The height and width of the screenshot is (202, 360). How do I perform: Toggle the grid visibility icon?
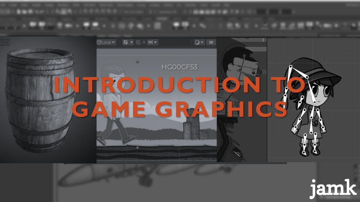click(126, 42)
